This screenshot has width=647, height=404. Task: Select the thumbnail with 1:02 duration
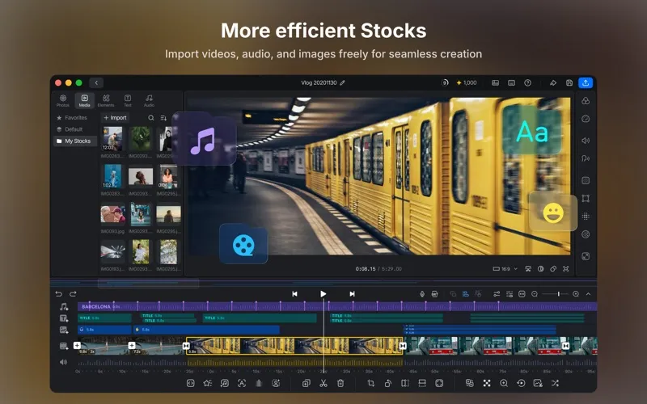tap(112, 176)
